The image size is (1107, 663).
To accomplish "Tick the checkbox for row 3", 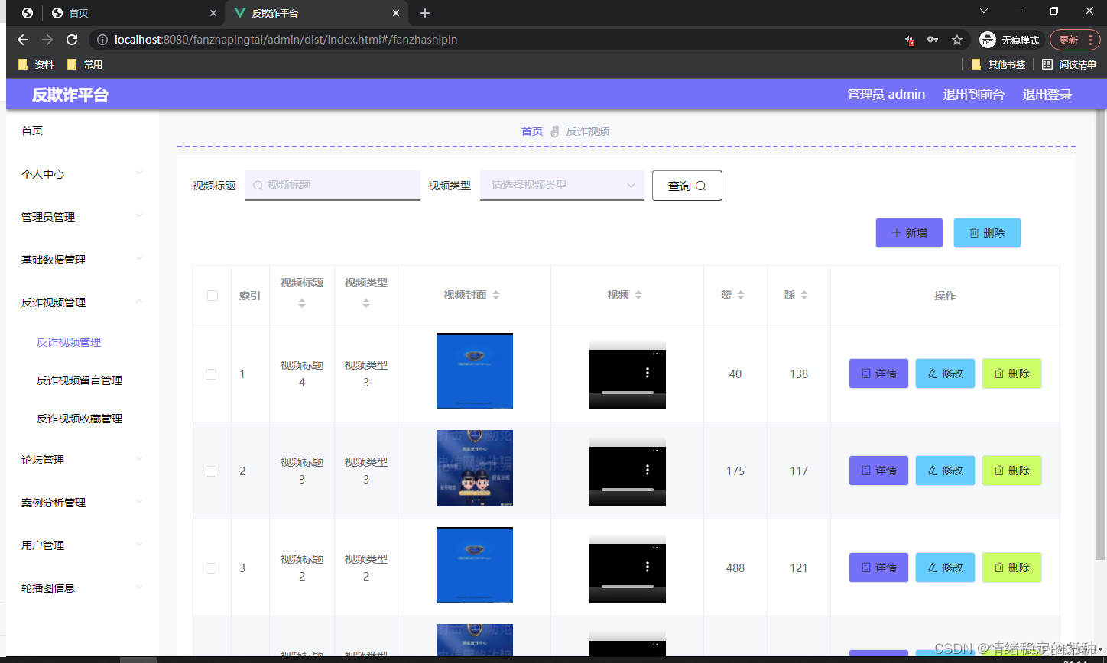I will pos(211,568).
